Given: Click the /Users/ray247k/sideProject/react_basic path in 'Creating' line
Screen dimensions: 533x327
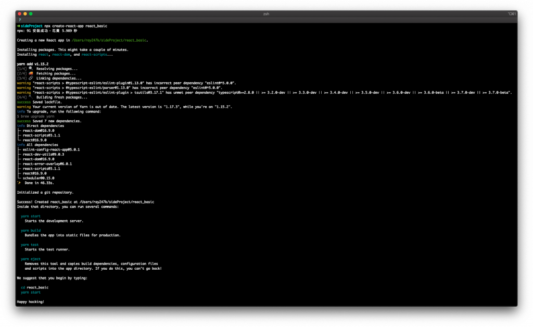Looking at the screenshot, I should click(109, 40).
